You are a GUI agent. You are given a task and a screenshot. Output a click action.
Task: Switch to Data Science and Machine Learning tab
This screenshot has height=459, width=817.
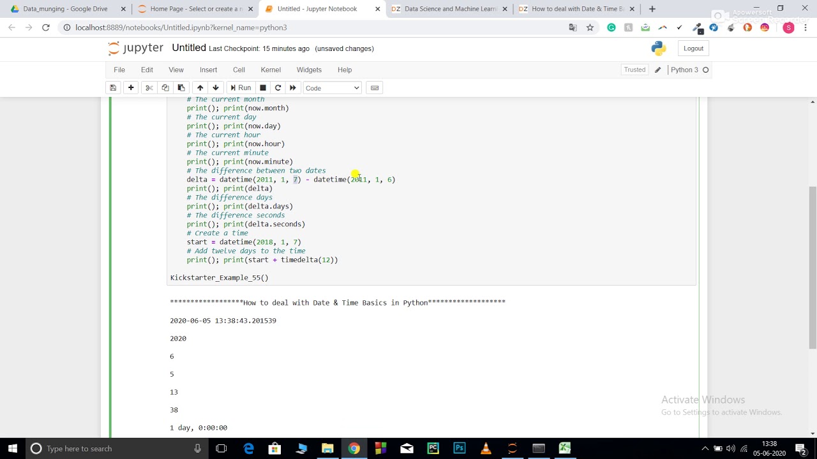coord(450,9)
